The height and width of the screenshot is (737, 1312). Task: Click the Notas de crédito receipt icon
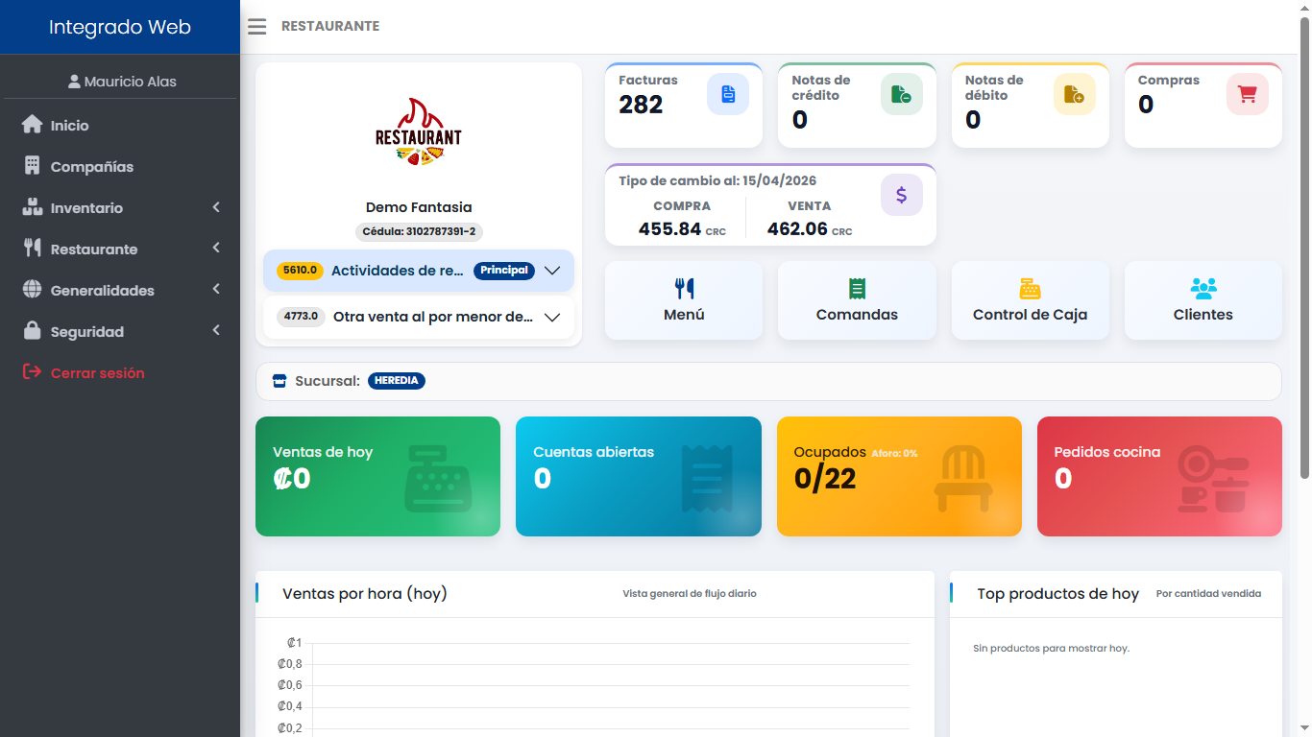[x=901, y=93]
